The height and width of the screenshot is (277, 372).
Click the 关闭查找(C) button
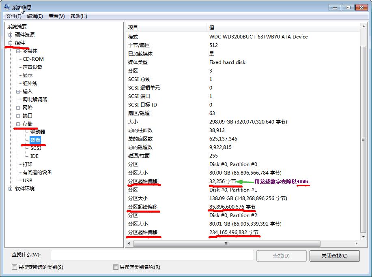334,256
